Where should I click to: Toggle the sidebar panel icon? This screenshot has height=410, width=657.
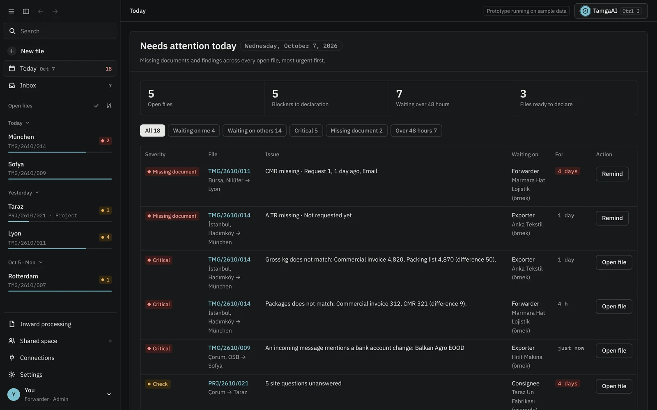[x=26, y=11]
